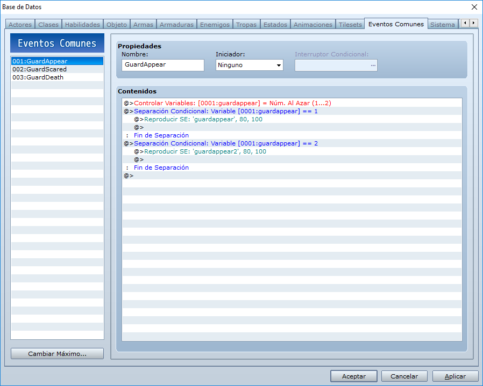Click the Aceptar button
Image resolution: width=483 pixels, height=386 pixels.
353,376
